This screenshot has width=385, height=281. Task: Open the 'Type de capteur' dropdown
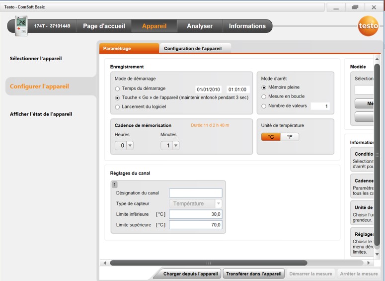click(218, 203)
